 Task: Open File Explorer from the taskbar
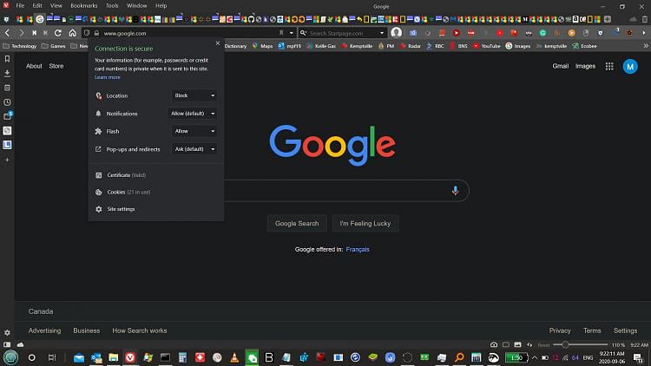114,357
